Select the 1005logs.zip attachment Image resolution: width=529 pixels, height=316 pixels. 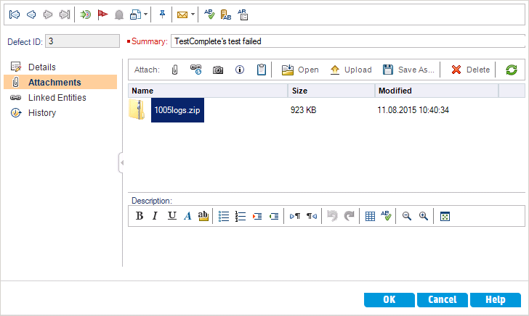pos(177,110)
